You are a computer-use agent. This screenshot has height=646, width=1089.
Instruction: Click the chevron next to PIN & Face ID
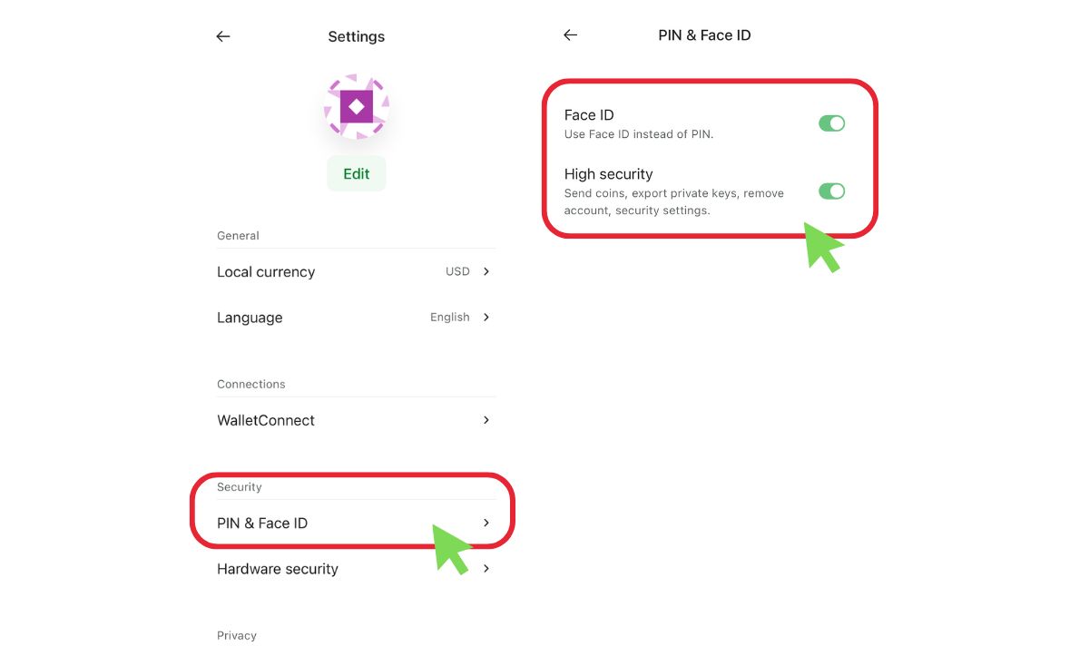tap(486, 523)
